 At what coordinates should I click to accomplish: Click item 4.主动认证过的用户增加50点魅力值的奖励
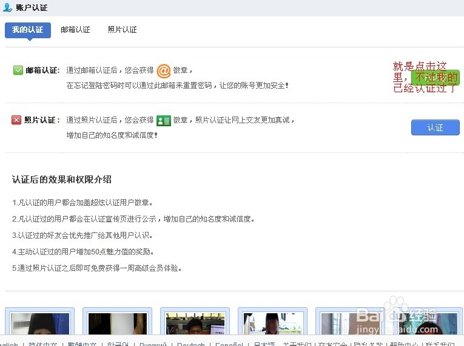[x=83, y=252]
